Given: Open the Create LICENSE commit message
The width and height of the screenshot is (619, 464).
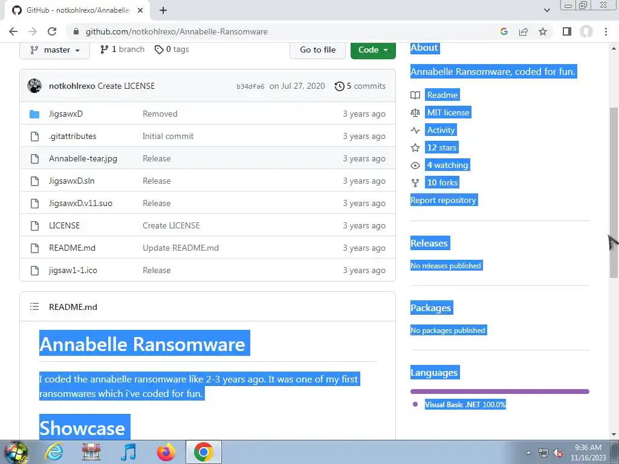Looking at the screenshot, I should (126, 86).
